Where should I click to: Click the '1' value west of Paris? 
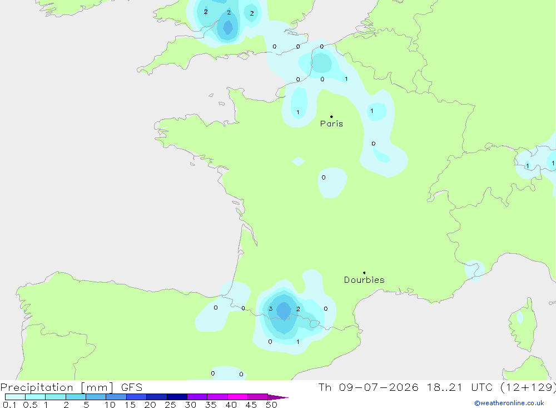click(298, 112)
